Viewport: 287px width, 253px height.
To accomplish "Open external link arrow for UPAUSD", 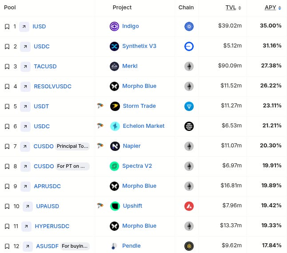I will pos(28,206).
